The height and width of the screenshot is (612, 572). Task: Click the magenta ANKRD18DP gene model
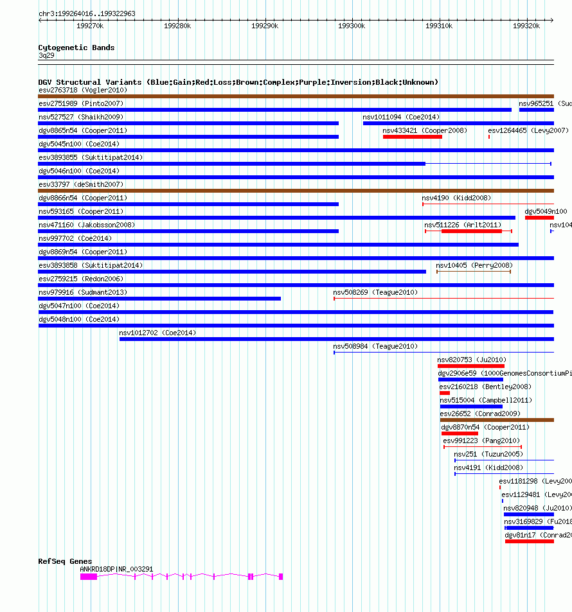182,577
